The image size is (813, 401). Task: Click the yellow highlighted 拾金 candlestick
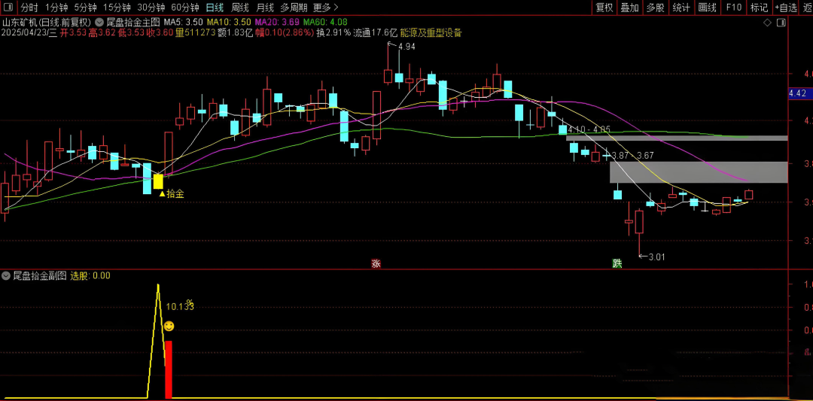pos(158,181)
